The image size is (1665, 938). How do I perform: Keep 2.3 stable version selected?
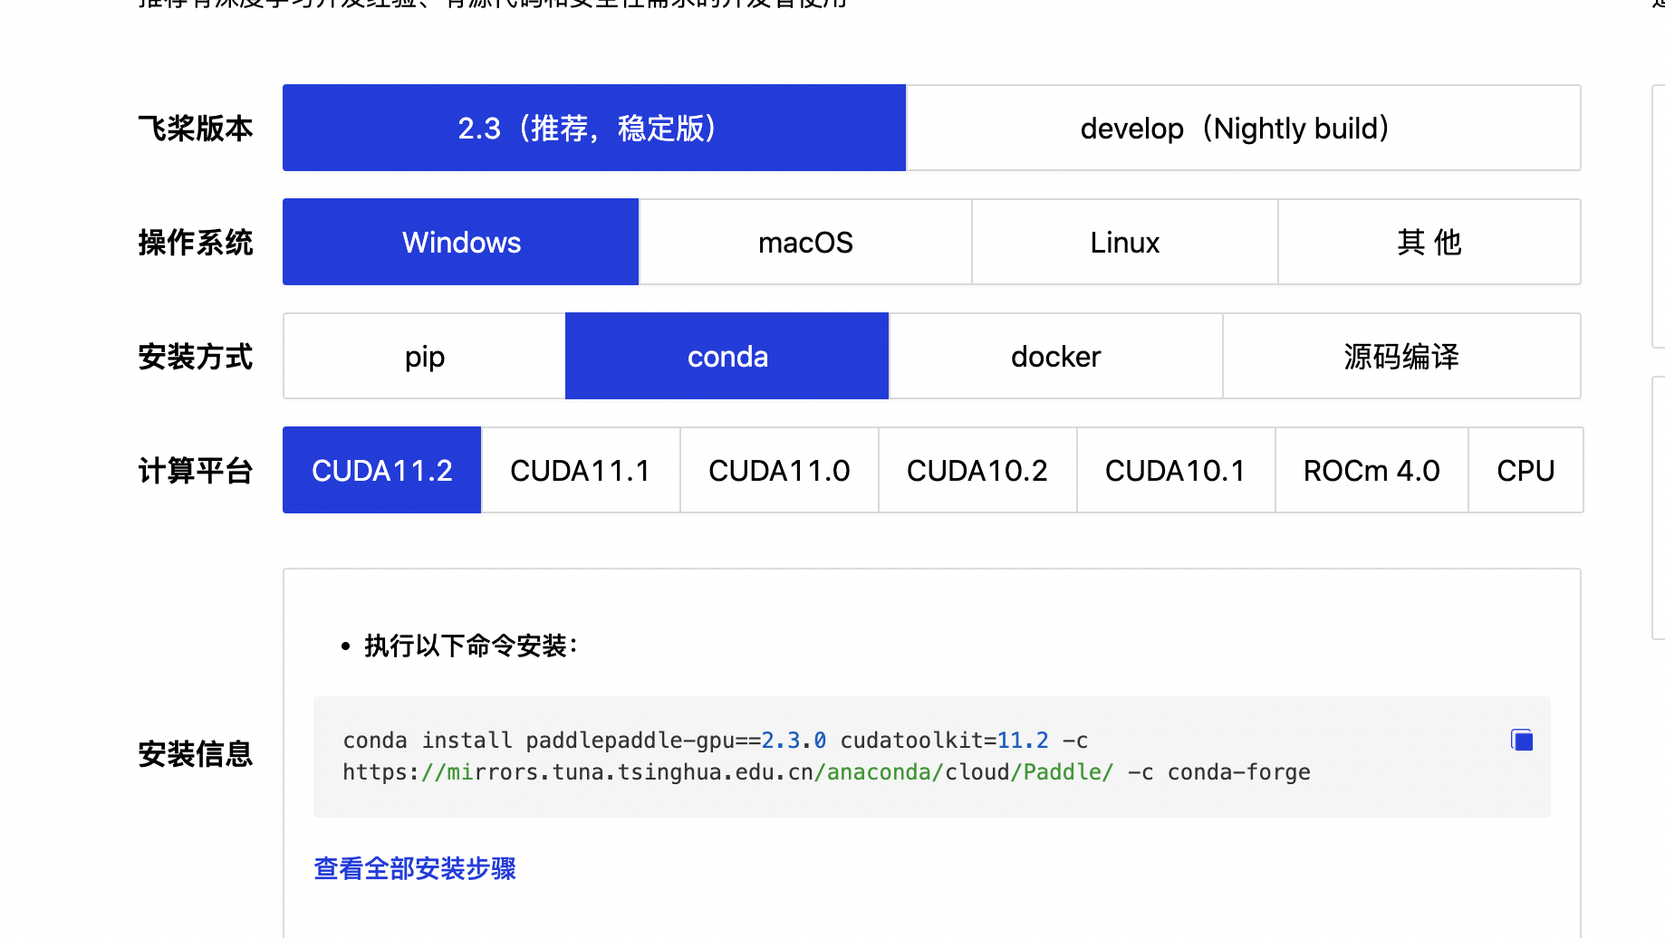(x=593, y=128)
